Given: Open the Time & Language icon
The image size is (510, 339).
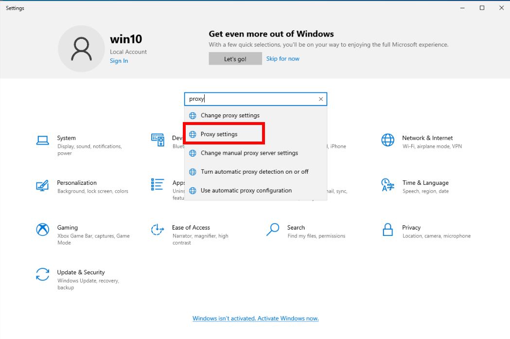Looking at the screenshot, I should (x=387, y=185).
